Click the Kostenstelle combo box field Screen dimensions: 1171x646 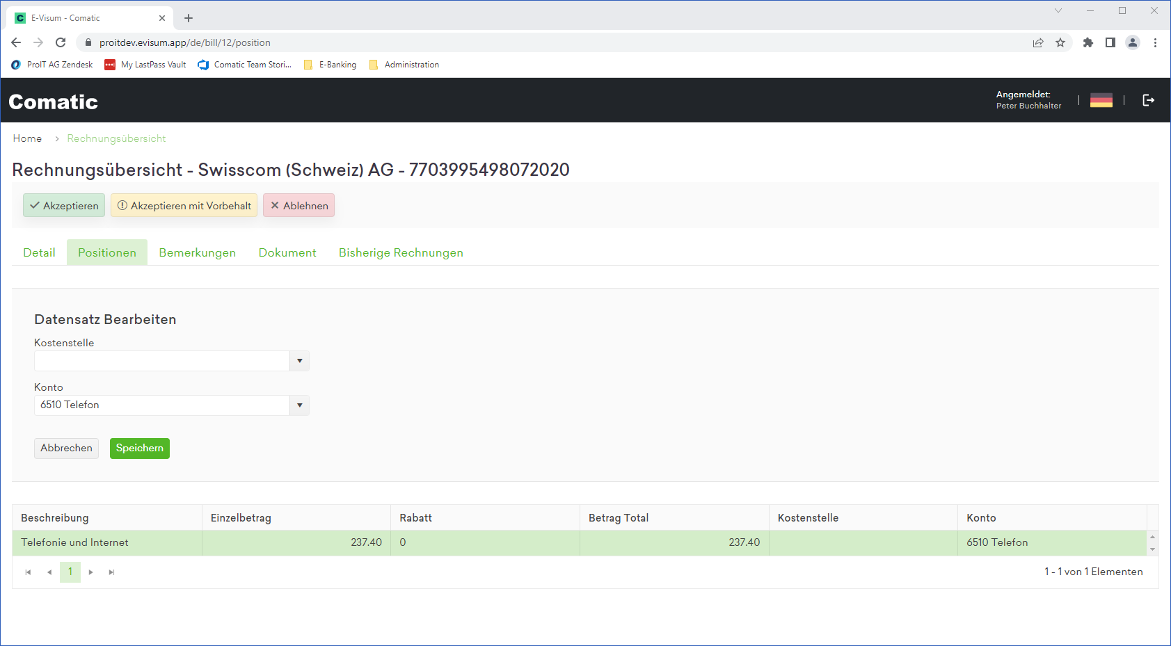[162, 361]
